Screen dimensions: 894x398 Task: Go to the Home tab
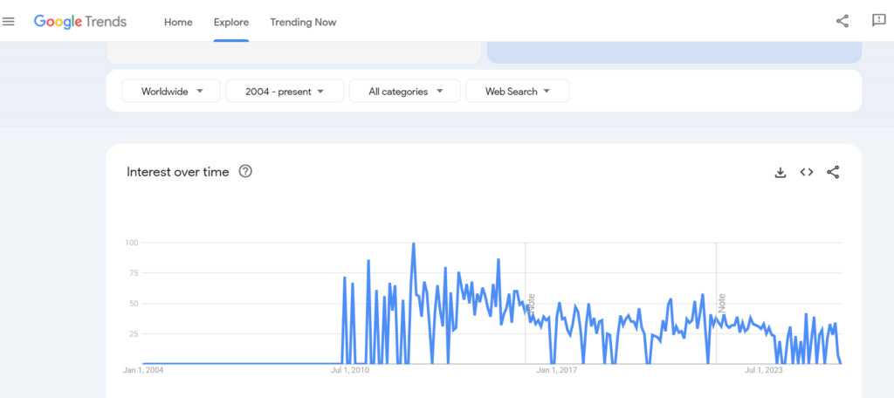[x=178, y=22]
